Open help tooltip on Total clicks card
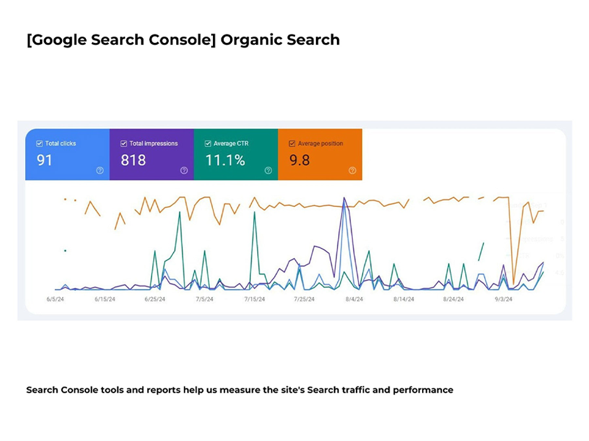 [x=99, y=170]
